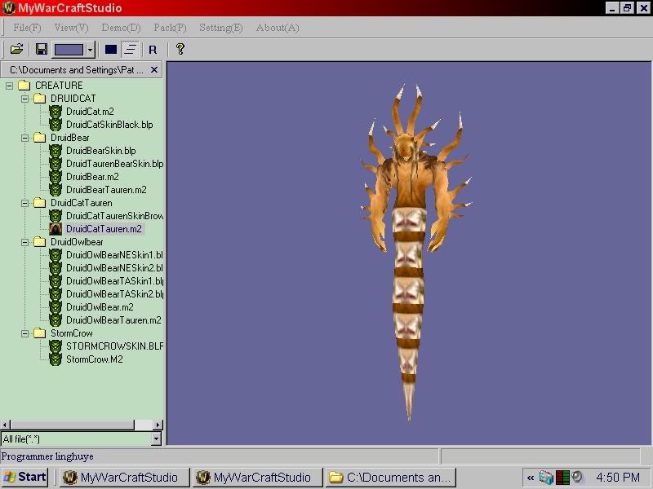Select the DruidBearSkin.blp file name

pos(100,151)
